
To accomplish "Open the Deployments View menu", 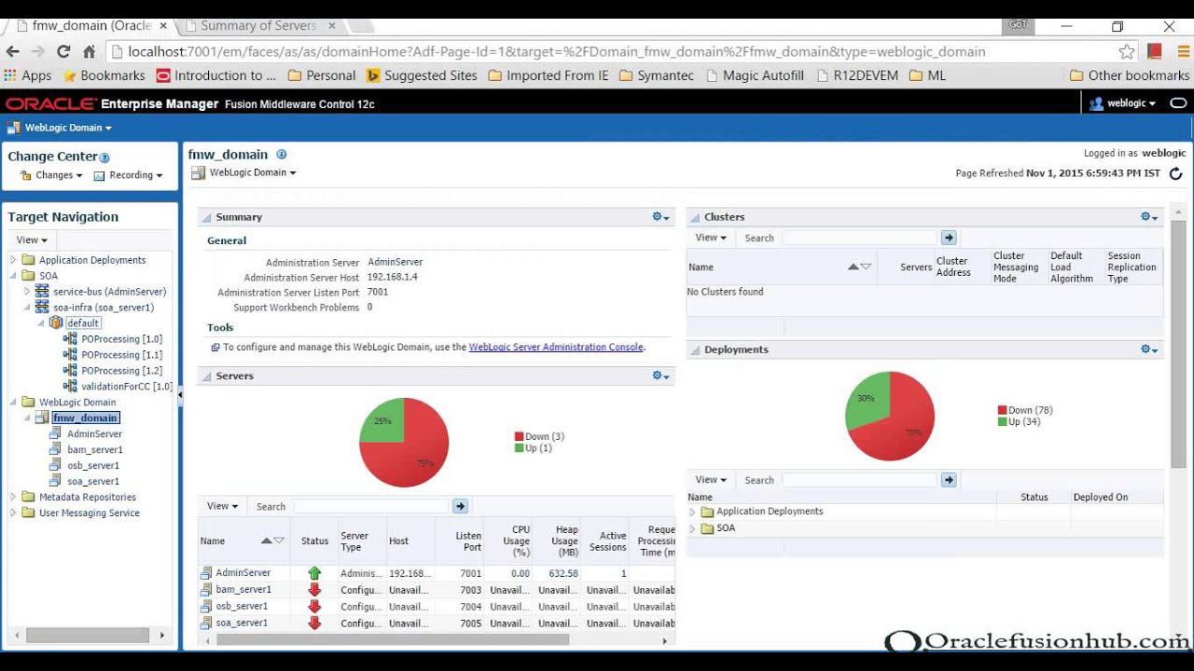I will [711, 479].
